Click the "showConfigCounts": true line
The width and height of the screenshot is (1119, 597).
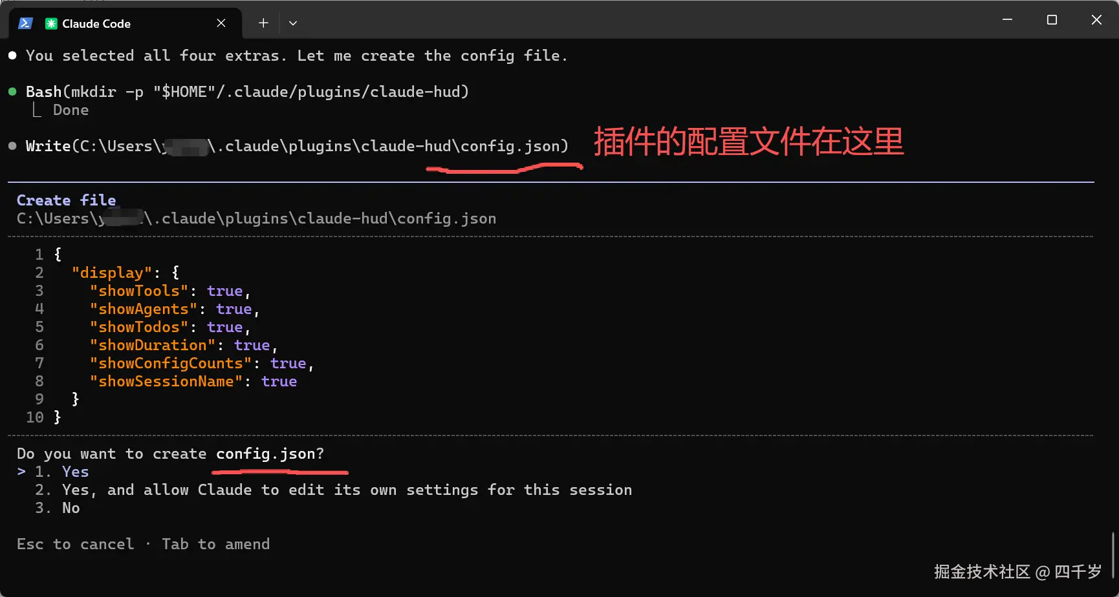202,363
